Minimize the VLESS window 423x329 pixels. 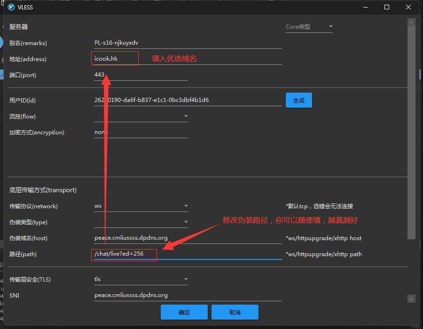365,7
